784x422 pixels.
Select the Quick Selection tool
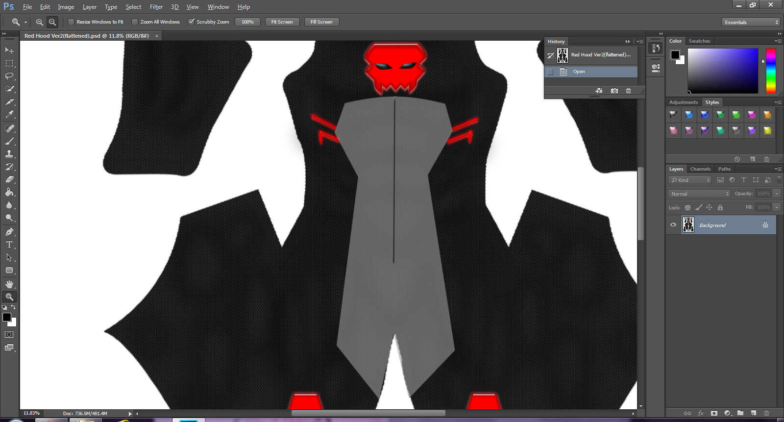click(9, 89)
